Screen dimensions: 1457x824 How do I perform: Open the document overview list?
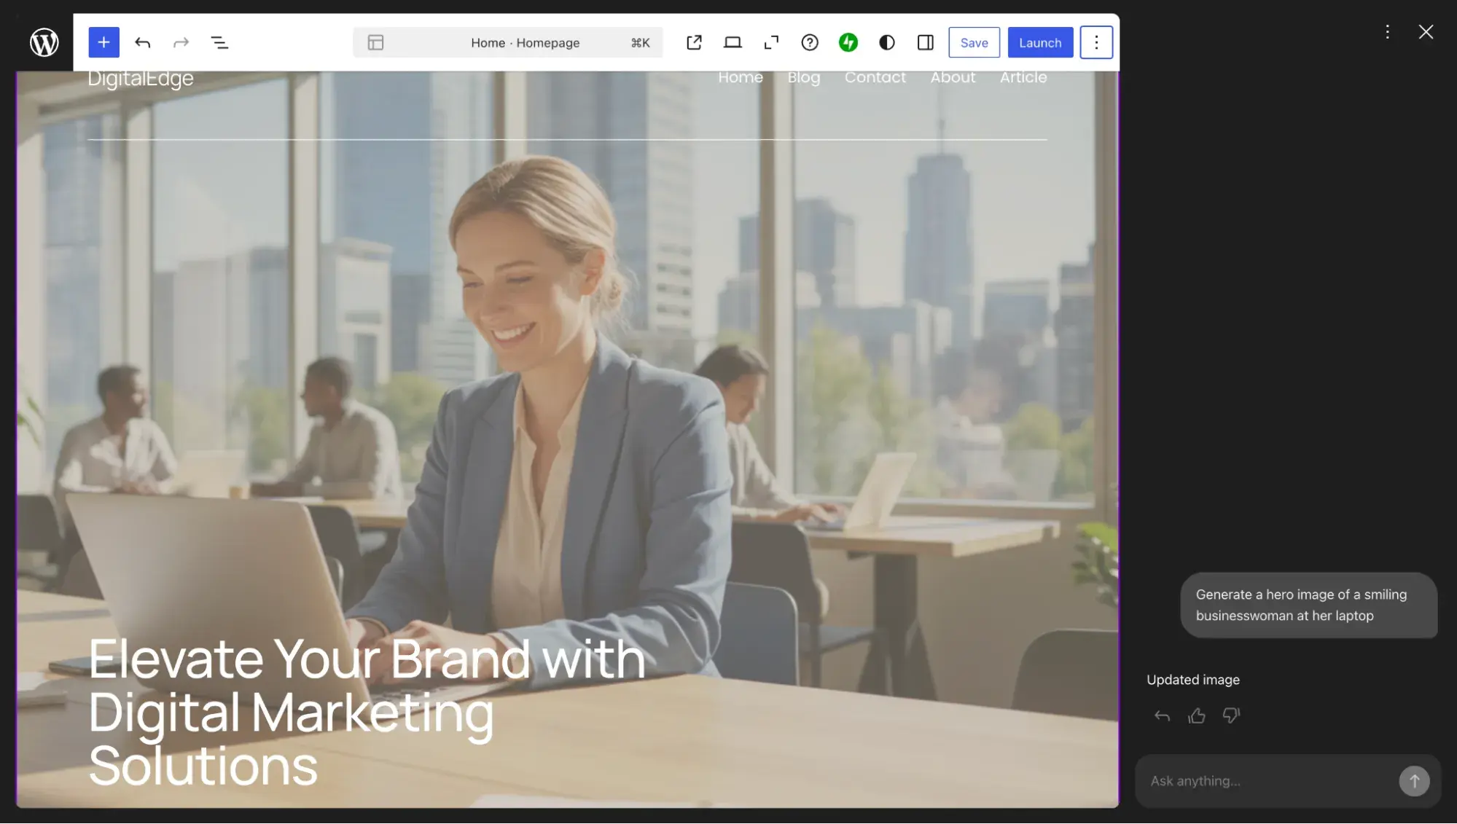(219, 42)
